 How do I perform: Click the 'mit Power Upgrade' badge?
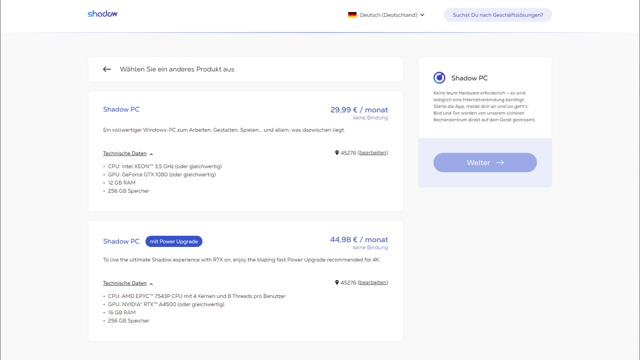(x=174, y=241)
